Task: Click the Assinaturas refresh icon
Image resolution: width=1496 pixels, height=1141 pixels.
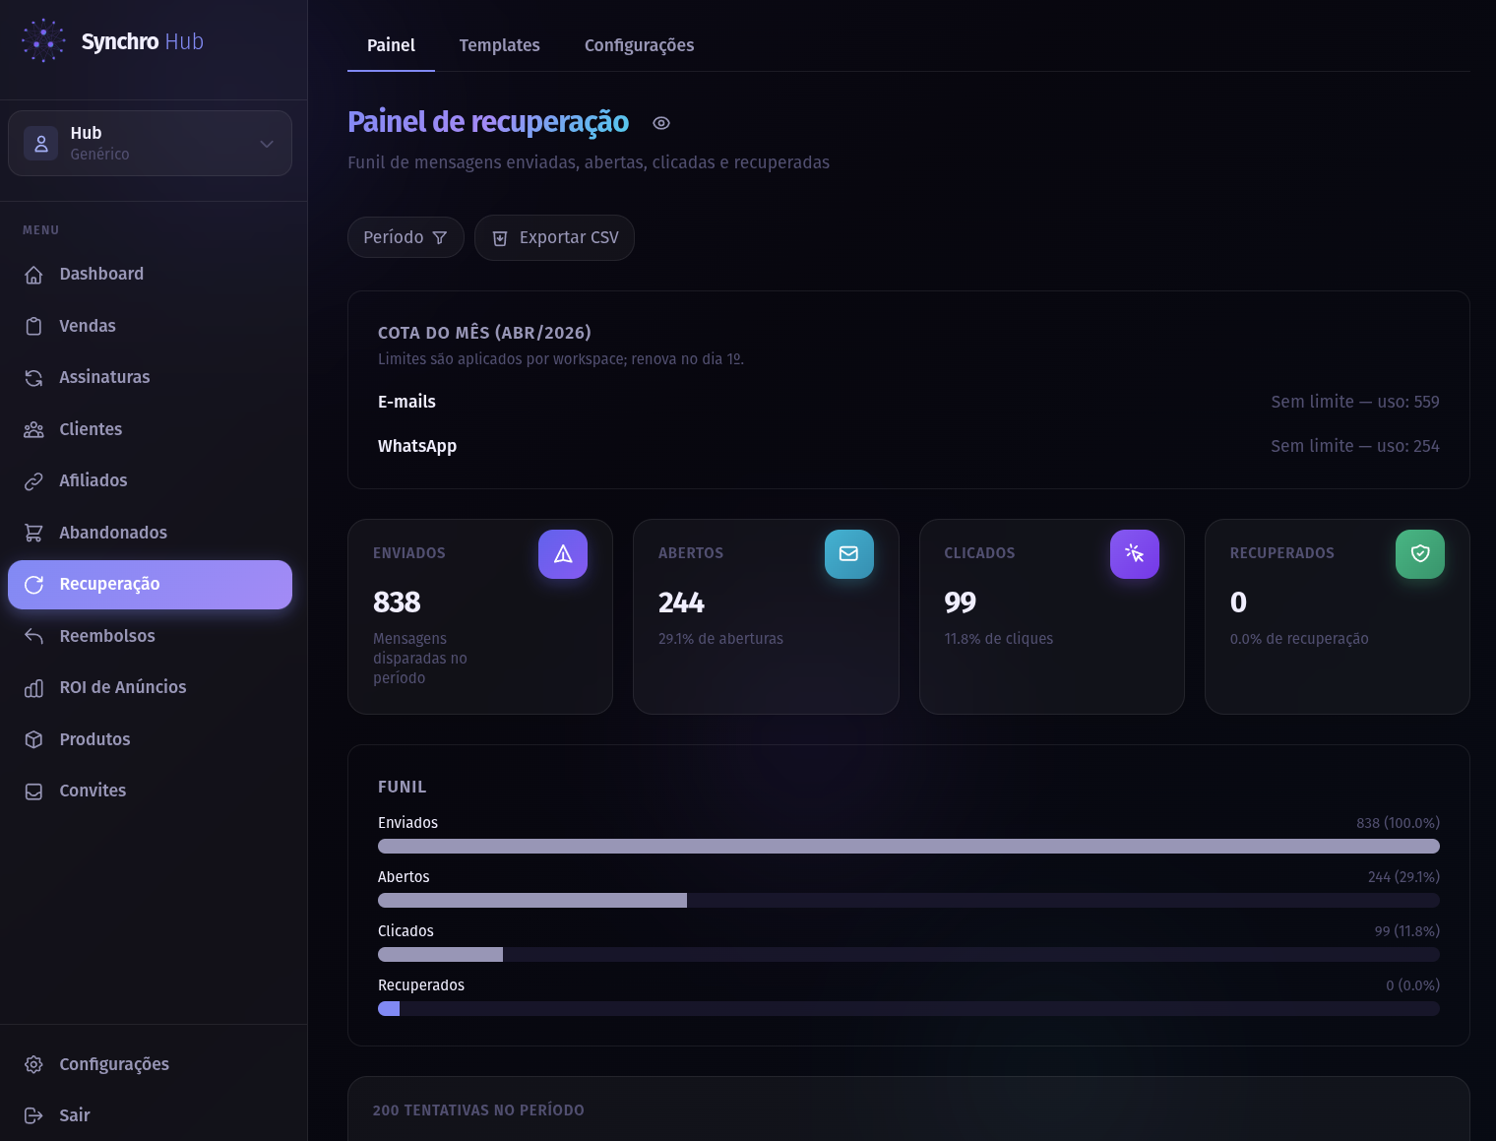Action: pyautogui.click(x=33, y=378)
